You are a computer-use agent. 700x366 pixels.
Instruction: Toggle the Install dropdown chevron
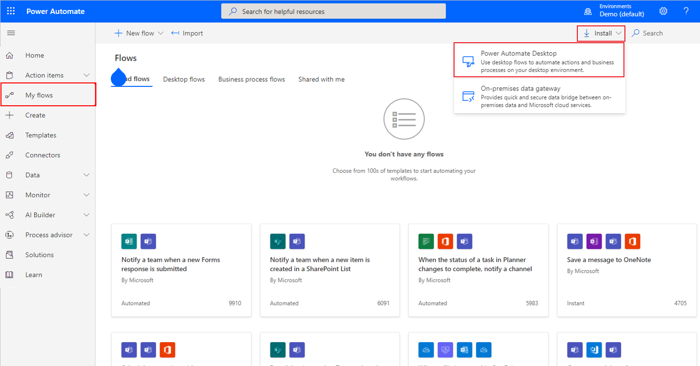[619, 33]
